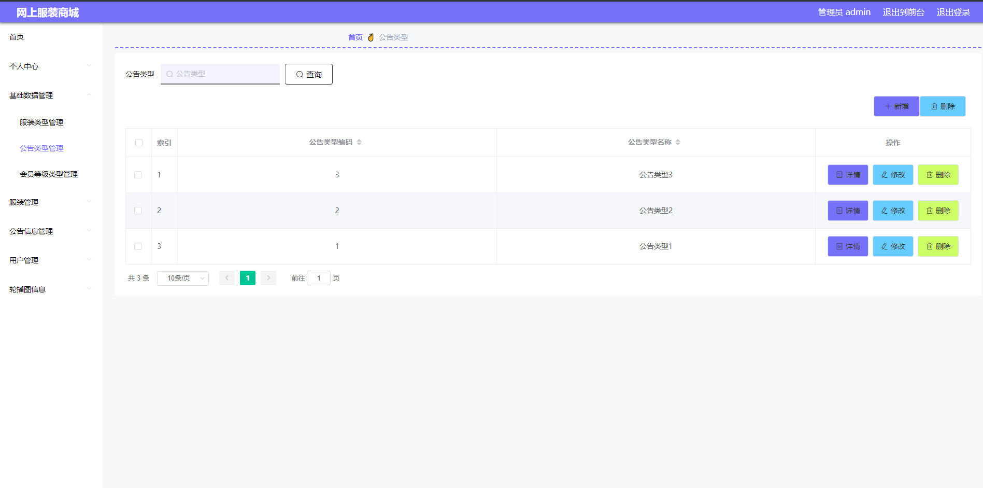The height and width of the screenshot is (488, 983).
Task: Click 修改 for 公告类型1 row
Action: 893,246
